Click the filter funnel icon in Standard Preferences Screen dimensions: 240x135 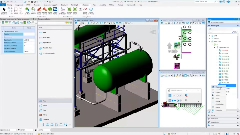pos(10,22)
